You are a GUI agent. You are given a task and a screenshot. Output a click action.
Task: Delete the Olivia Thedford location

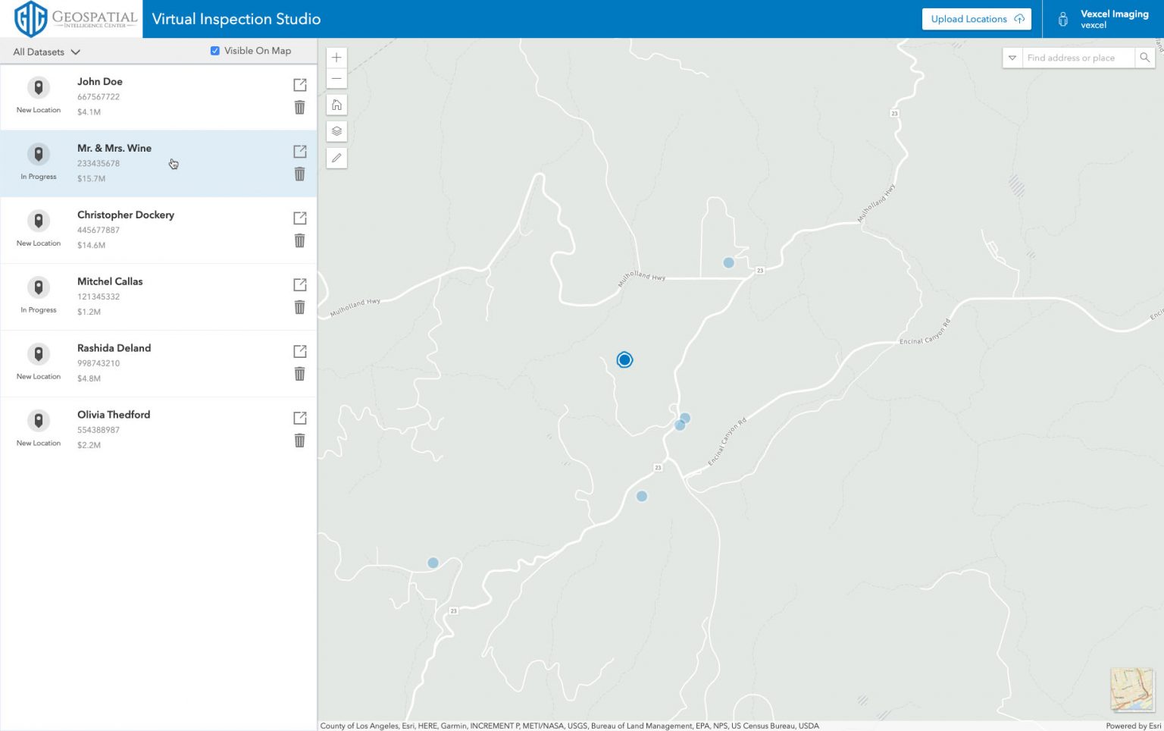[x=300, y=441]
